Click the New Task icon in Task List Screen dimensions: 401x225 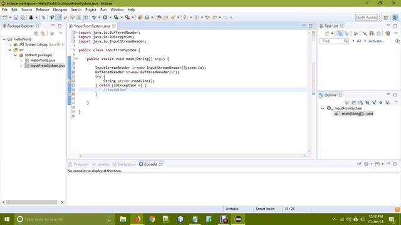pyautogui.click(x=327, y=33)
